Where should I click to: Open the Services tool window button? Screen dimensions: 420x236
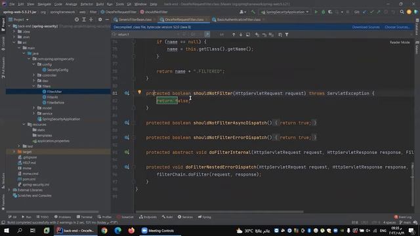coord(185,217)
